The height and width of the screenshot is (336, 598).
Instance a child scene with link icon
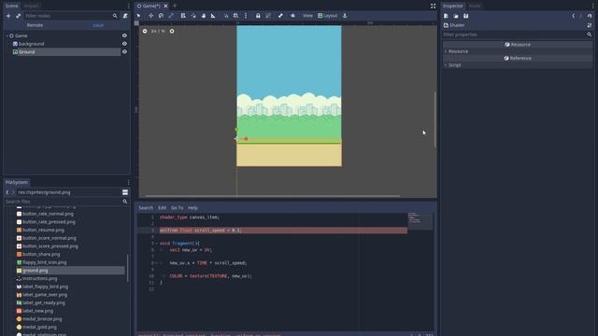(x=18, y=16)
